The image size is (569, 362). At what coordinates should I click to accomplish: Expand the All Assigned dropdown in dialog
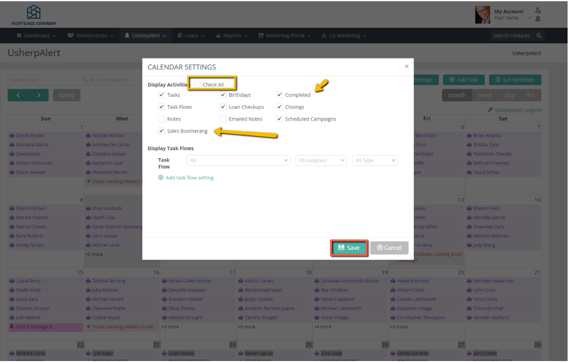(x=321, y=160)
